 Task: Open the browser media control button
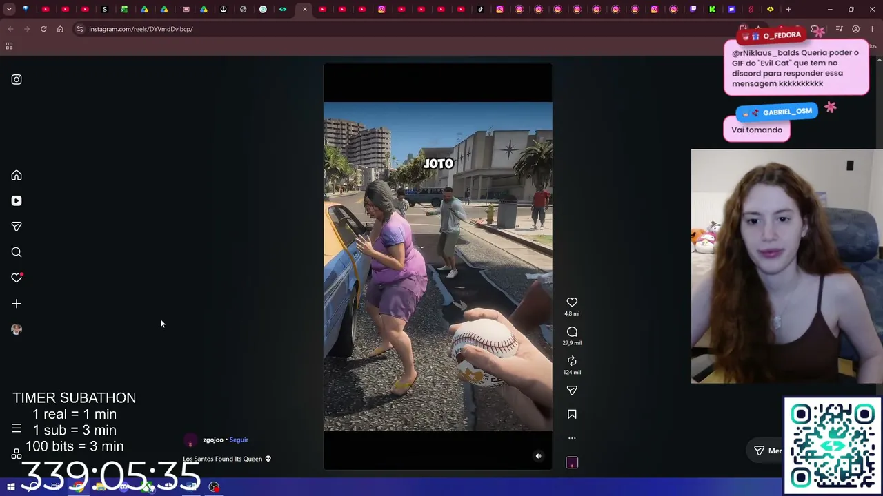click(x=839, y=29)
